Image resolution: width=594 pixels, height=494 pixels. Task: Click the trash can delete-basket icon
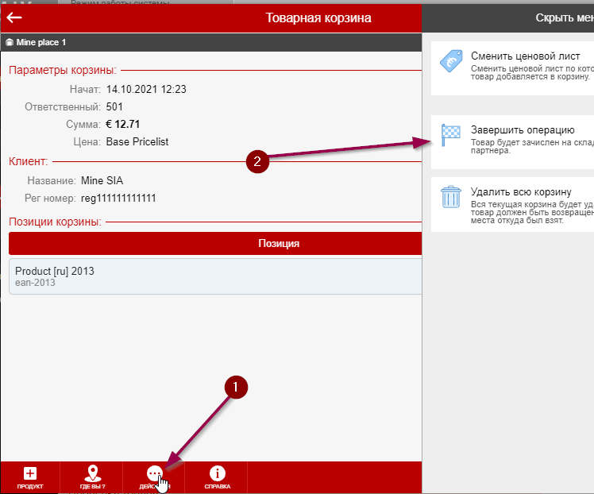pos(451,196)
